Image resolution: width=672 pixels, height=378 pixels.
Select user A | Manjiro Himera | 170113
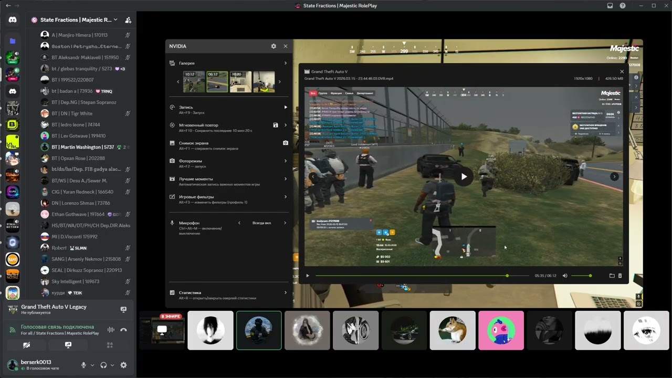79,35
